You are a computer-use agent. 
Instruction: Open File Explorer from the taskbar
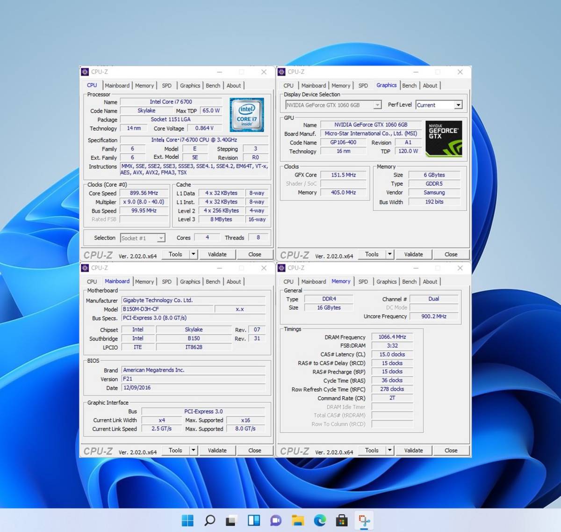click(298, 520)
